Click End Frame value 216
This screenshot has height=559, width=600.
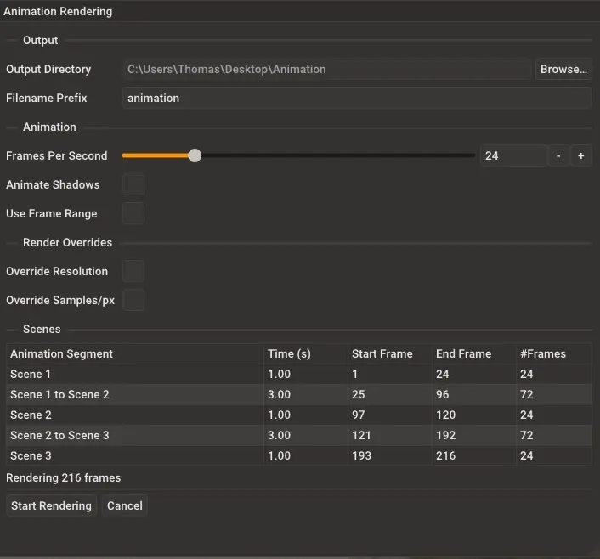pyautogui.click(x=446, y=455)
